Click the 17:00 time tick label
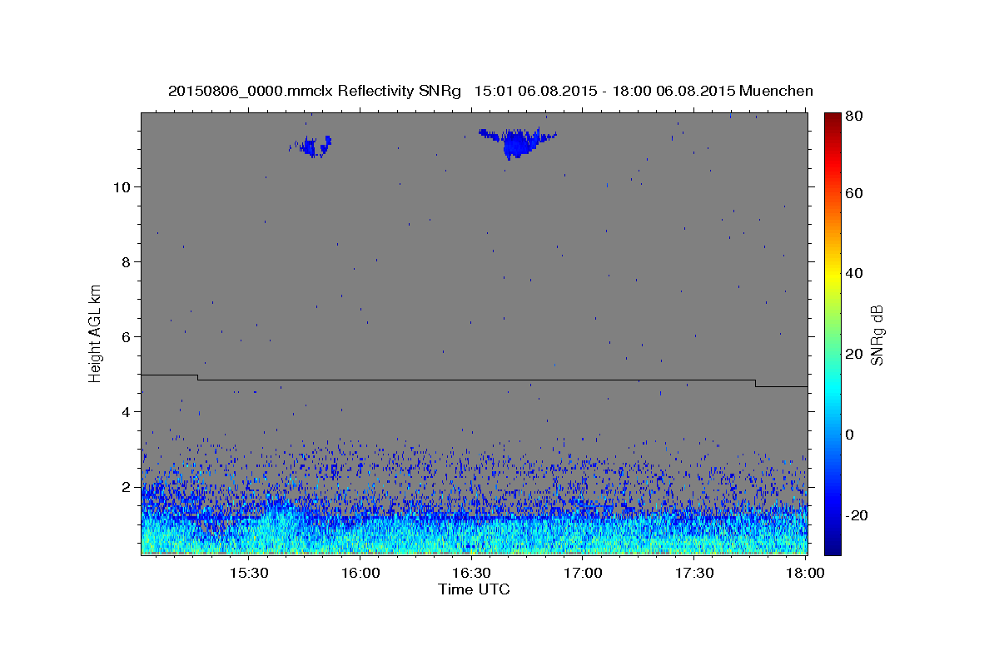 point(583,574)
